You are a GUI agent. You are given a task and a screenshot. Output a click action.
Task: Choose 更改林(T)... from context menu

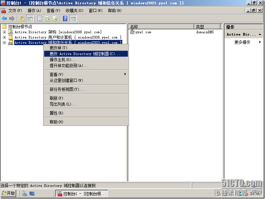tap(86, 48)
